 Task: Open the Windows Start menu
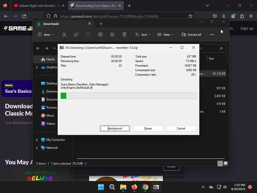[x=101, y=187]
